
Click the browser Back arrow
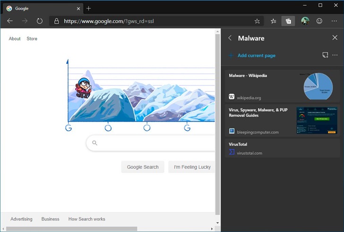[10, 21]
